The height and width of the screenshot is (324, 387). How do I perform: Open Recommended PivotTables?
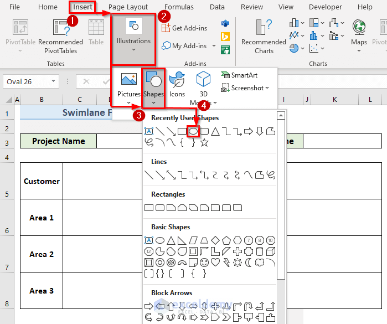60,37
